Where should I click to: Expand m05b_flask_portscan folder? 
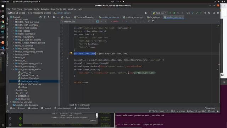(13, 22)
